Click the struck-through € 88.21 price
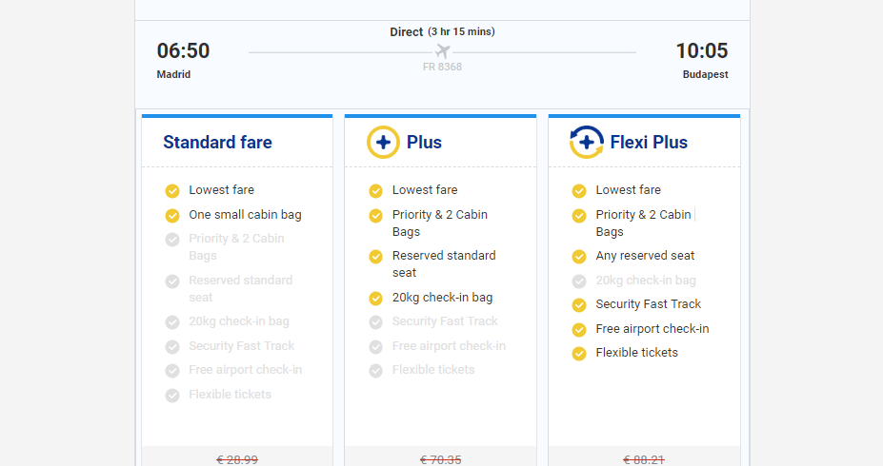 coord(644,459)
